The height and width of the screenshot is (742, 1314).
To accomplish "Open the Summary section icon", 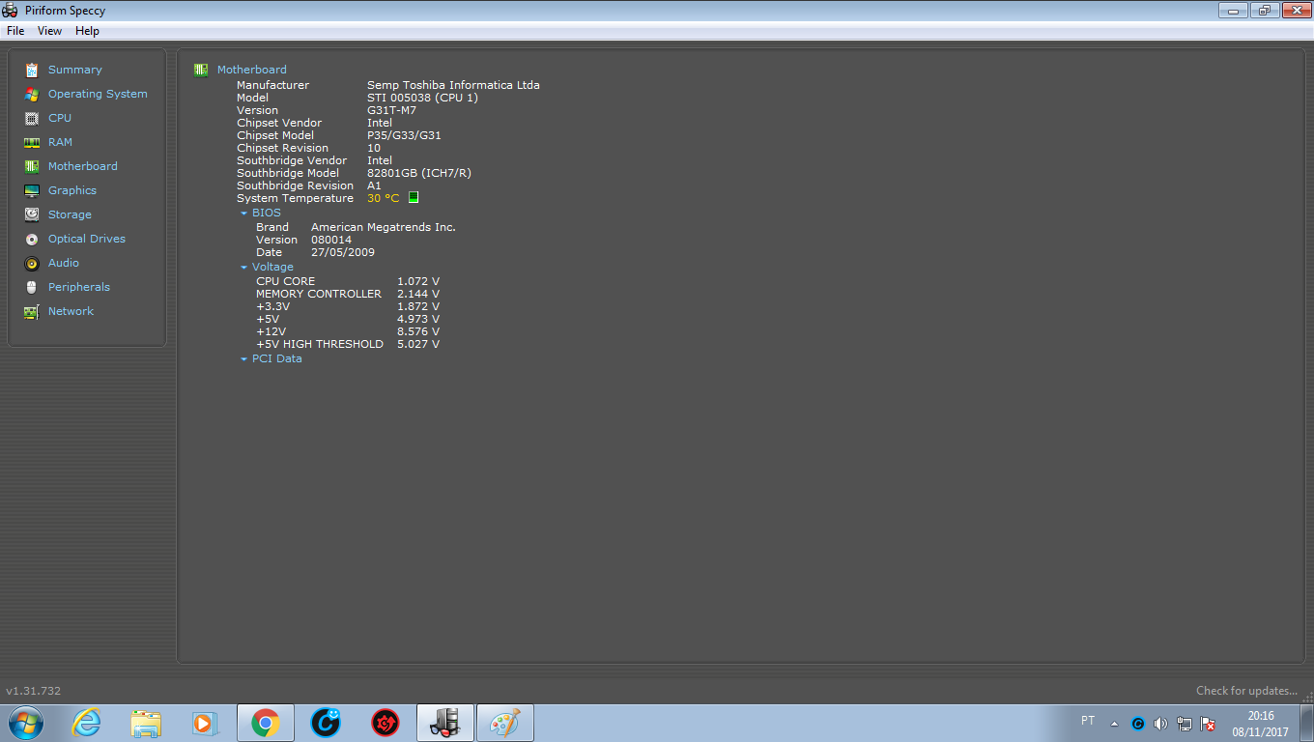I will [x=32, y=70].
